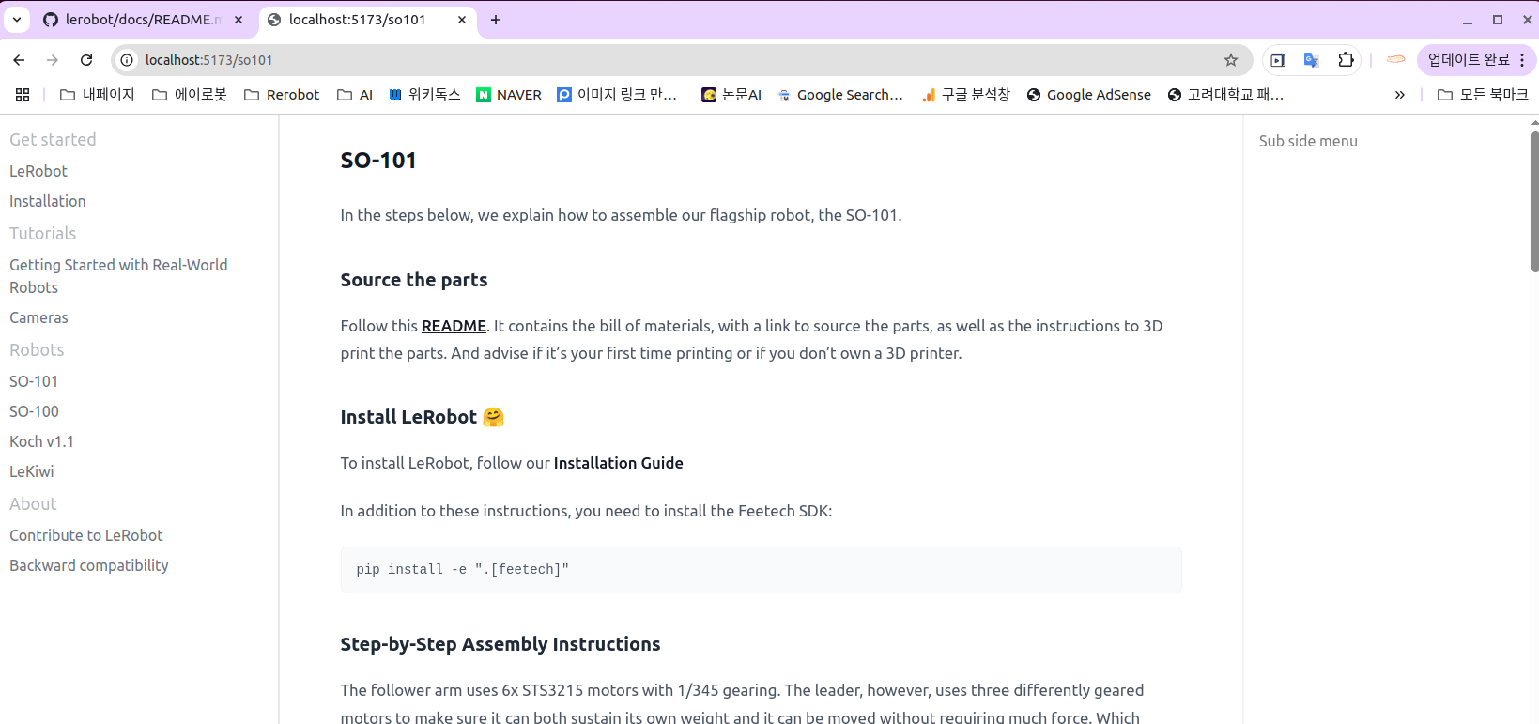Open LeRobot in the sidebar

pyautogui.click(x=38, y=171)
